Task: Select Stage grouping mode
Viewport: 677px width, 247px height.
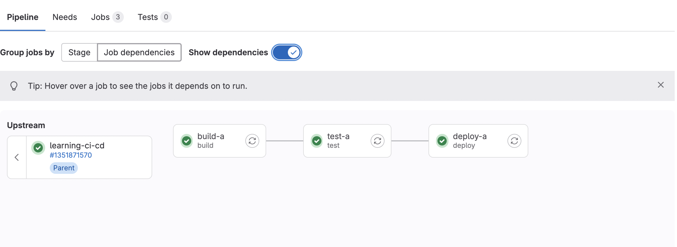Action: coord(79,52)
